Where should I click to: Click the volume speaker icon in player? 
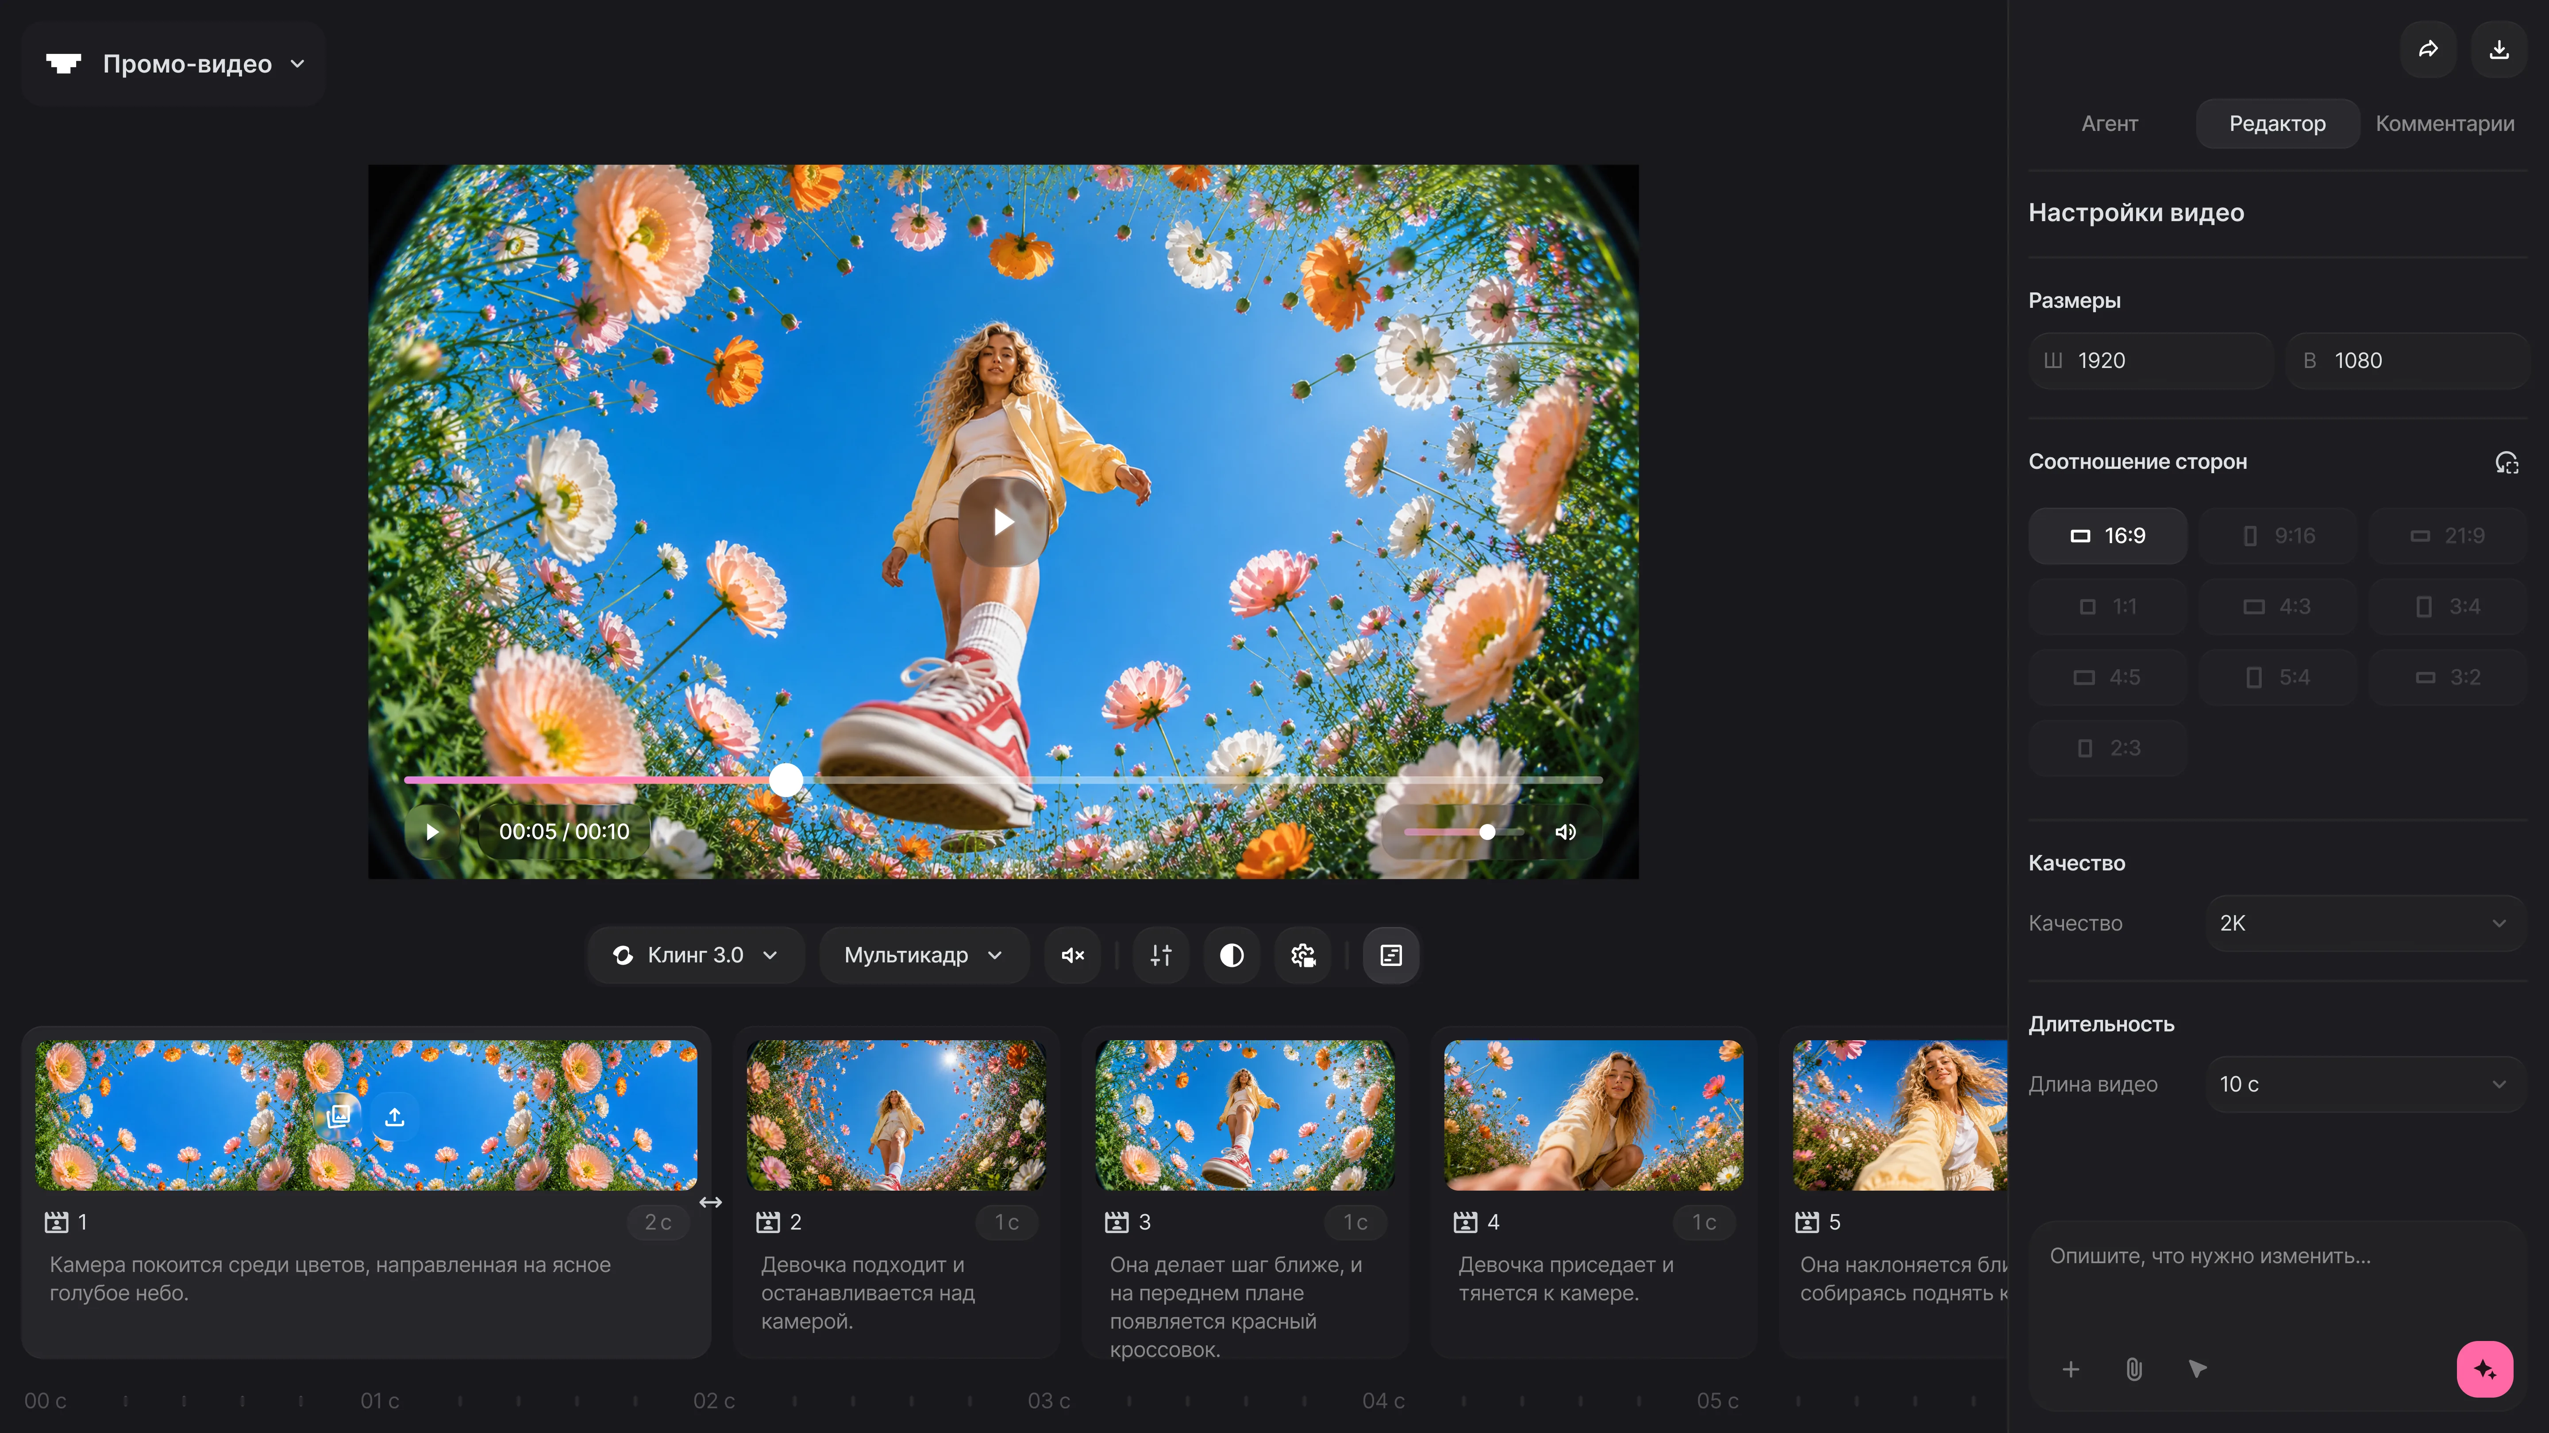pyautogui.click(x=1565, y=831)
